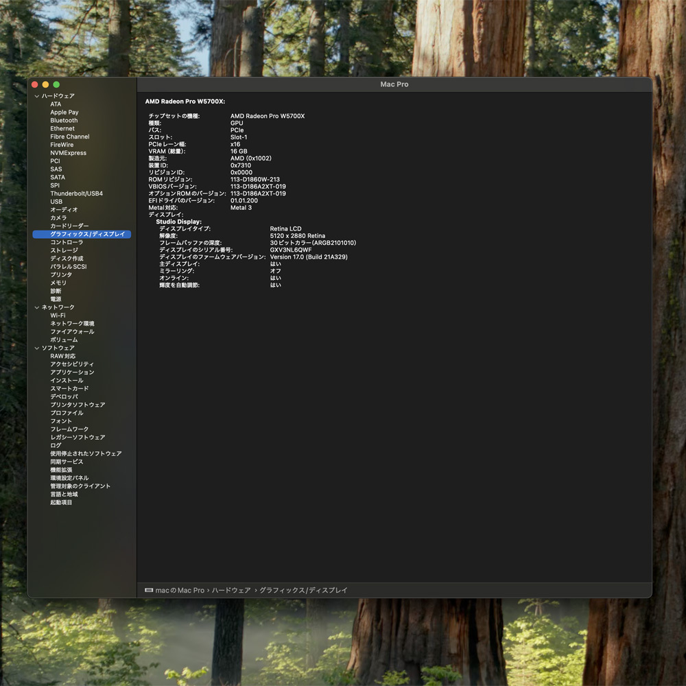The width and height of the screenshot is (686, 686).
Task: Click 'macのMac Pro' in the path bar
Action: tap(180, 590)
